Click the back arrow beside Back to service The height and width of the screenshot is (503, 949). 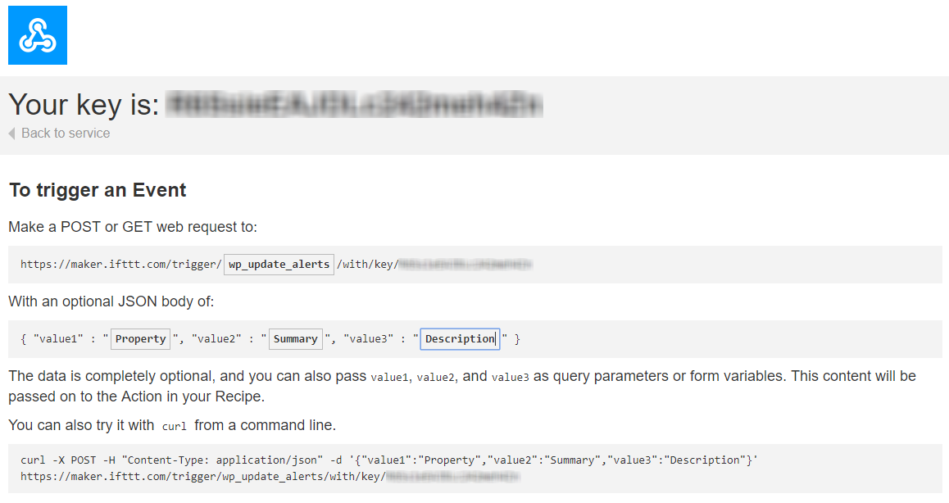[11, 134]
